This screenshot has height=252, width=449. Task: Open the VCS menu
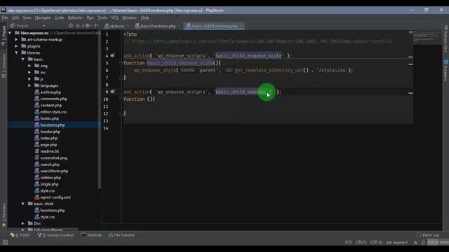[114, 17]
